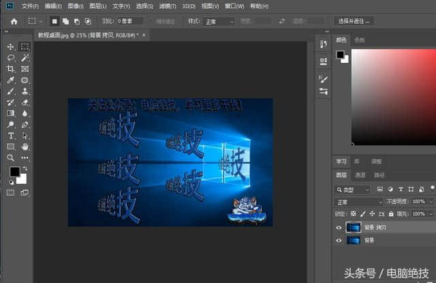This screenshot has width=436, height=283.
Task: Select the Path Selection tool
Action: [25, 136]
